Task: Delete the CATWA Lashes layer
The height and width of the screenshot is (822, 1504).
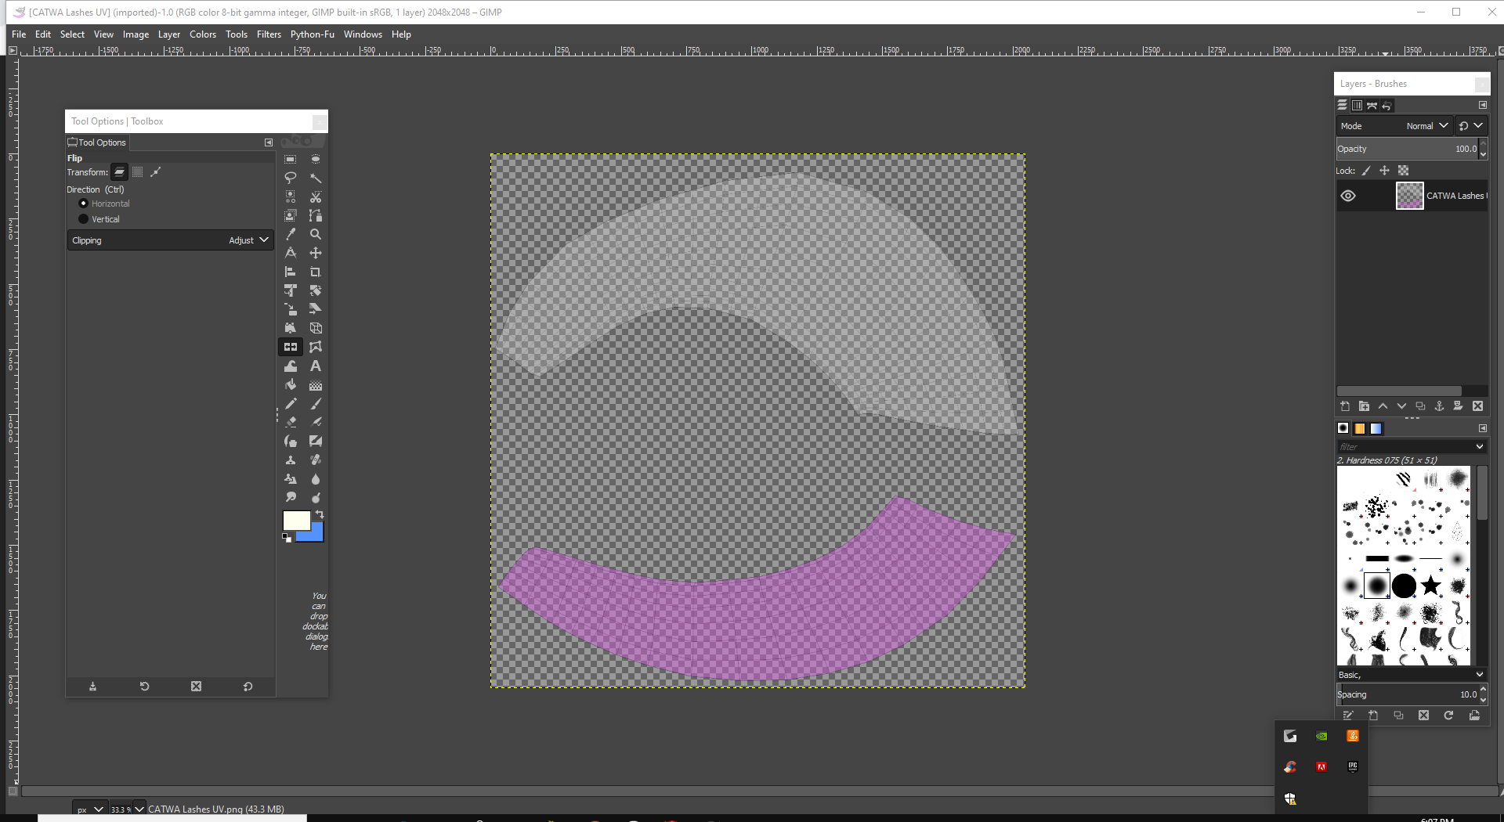Action: coord(1477,406)
